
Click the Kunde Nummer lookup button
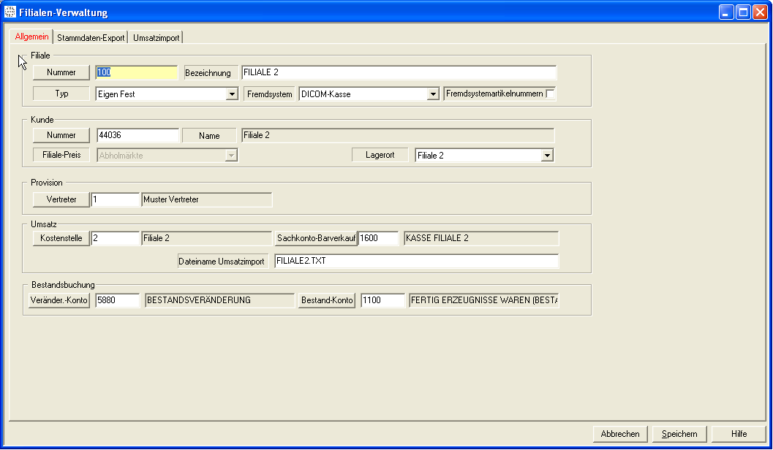[61, 135]
